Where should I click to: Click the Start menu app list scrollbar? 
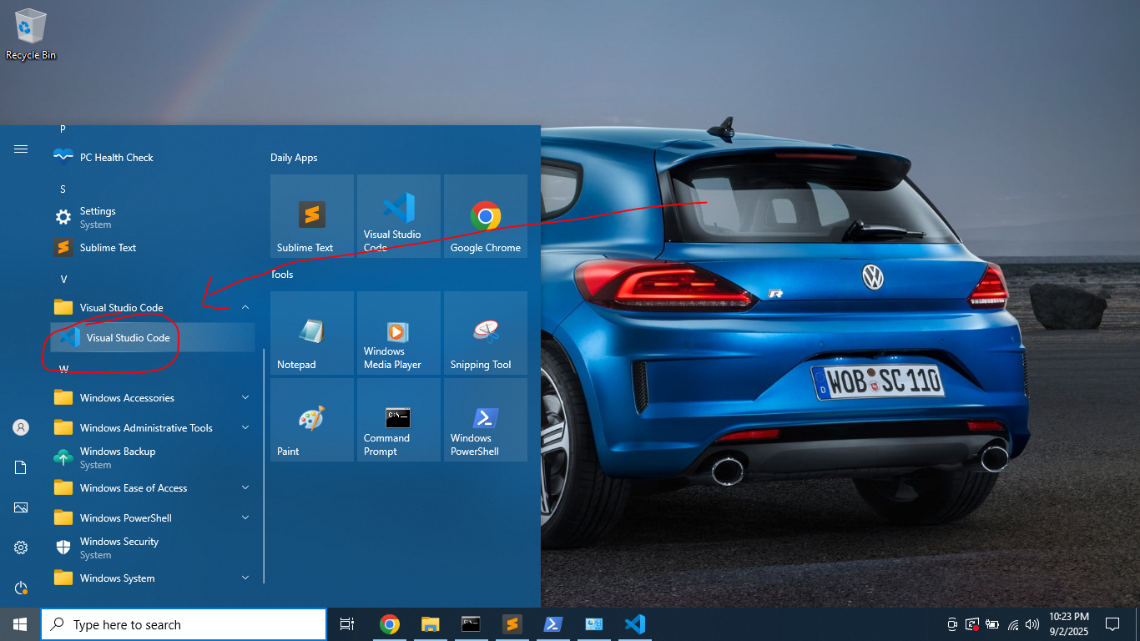265,466
